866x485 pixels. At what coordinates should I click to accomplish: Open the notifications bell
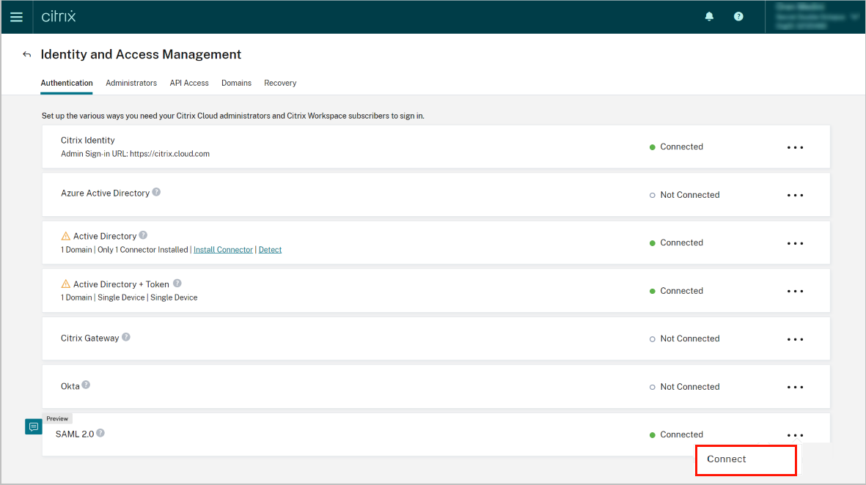(709, 17)
